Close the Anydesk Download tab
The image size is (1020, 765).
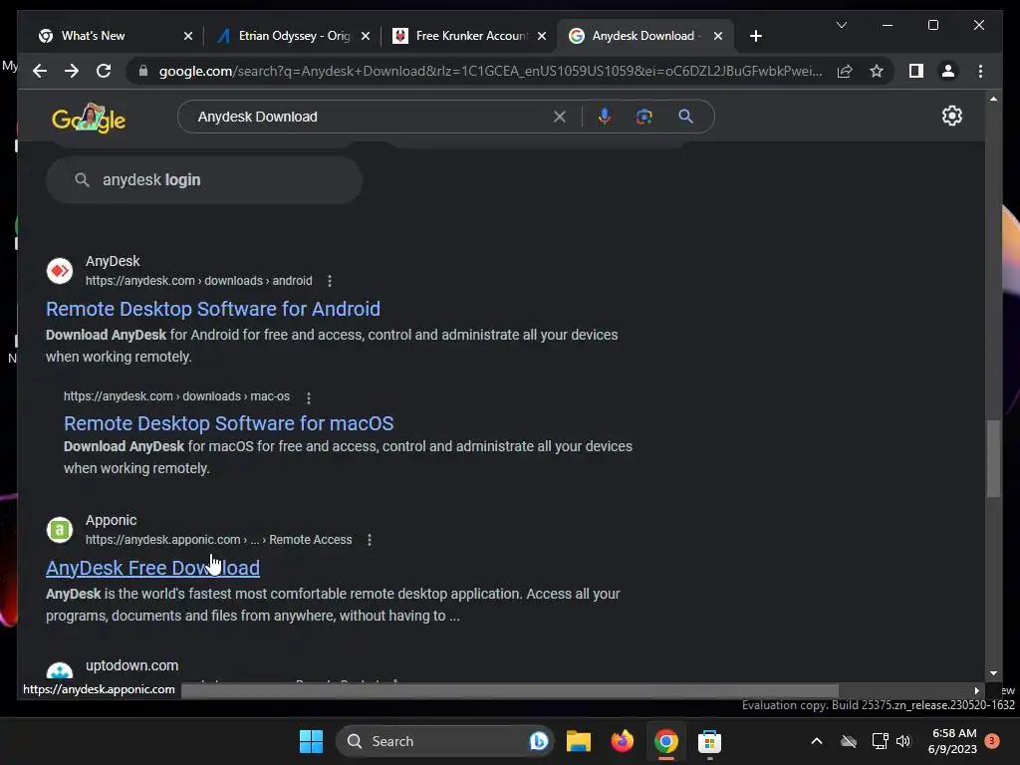[717, 36]
